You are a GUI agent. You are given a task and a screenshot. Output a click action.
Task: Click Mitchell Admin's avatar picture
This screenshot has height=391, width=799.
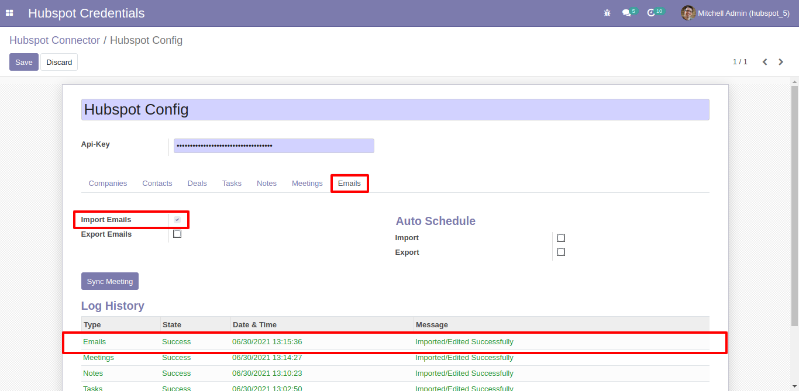(688, 13)
